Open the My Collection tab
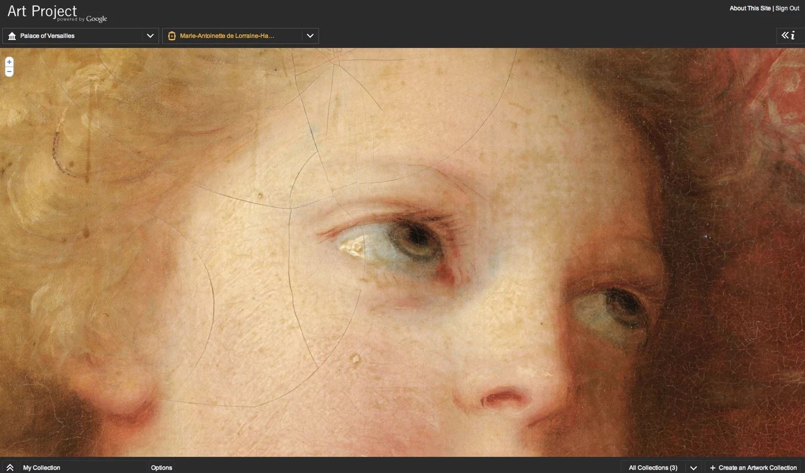 (x=42, y=468)
